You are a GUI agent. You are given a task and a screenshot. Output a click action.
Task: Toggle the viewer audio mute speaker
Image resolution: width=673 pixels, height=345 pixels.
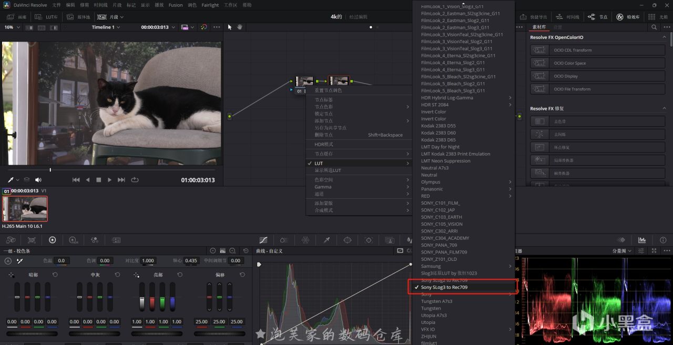point(38,180)
